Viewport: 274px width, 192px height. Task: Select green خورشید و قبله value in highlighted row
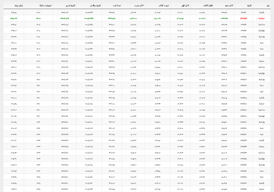(x=38, y=18)
